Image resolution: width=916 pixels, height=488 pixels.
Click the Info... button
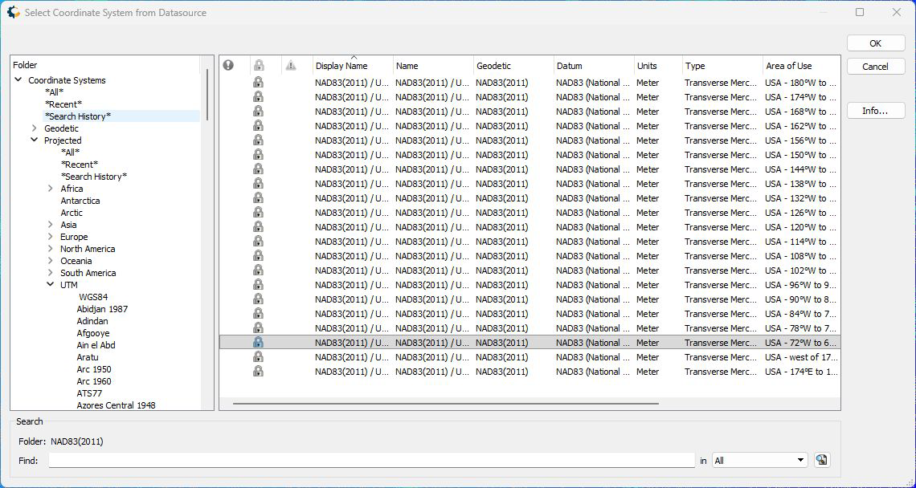tap(875, 111)
